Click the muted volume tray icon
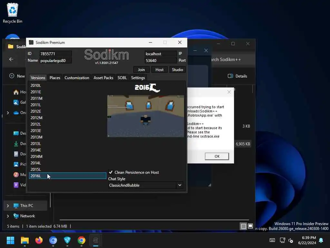The image size is (330, 248). [x=291, y=240]
